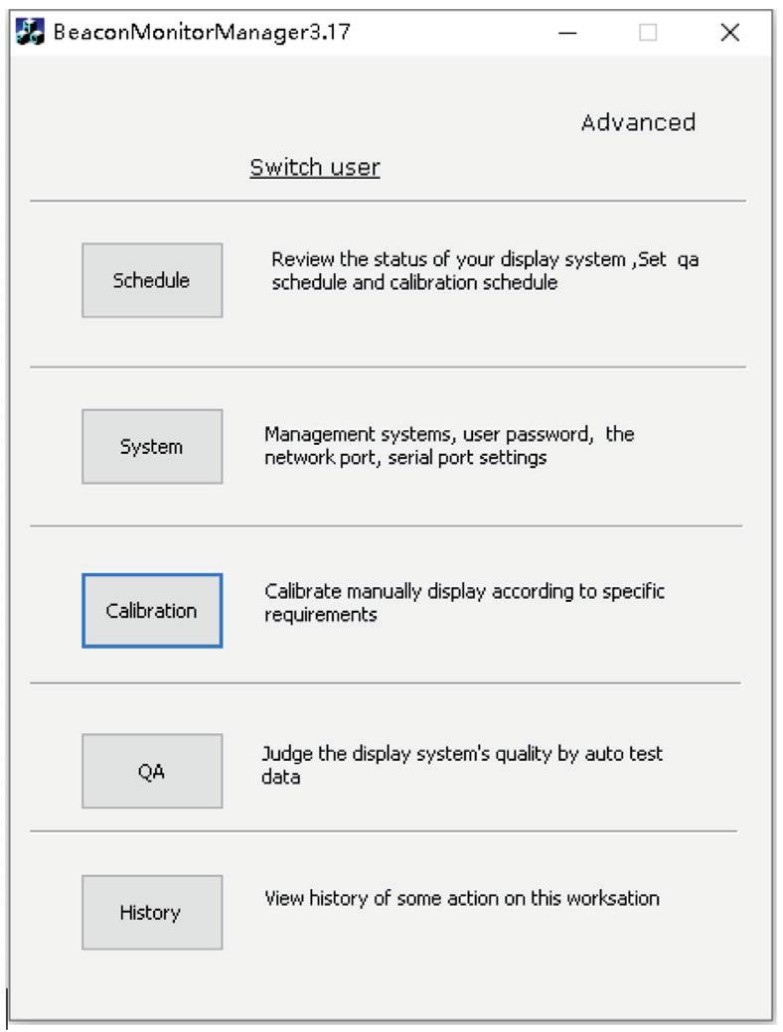This screenshot has width=783, height=1032.
Task: Click the greyed-out maximize window button
Action: [648, 32]
